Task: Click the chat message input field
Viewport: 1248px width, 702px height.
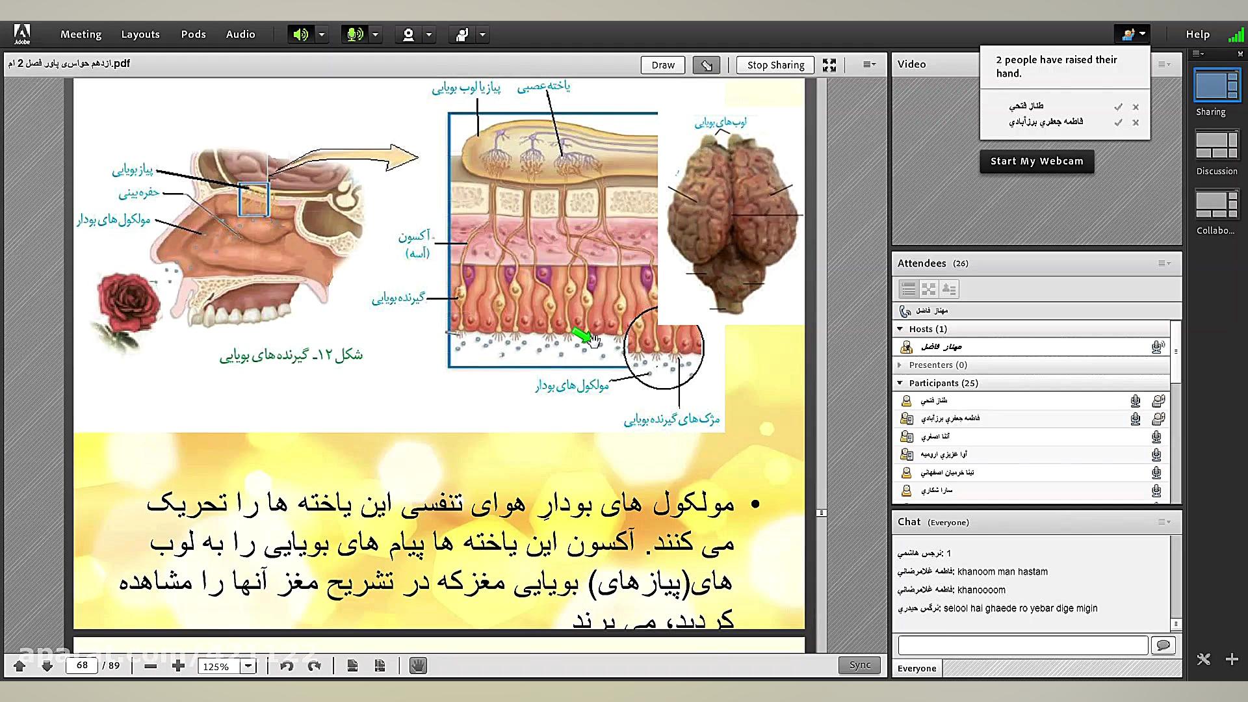Action: (1023, 645)
